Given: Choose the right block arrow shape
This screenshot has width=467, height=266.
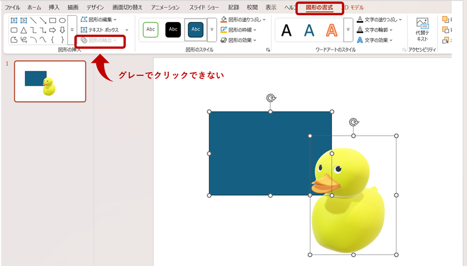Looking at the screenshot, I should pyautogui.click(x=52, y=30).
